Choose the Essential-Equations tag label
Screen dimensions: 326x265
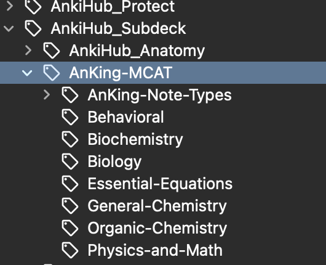pos(160,184)
